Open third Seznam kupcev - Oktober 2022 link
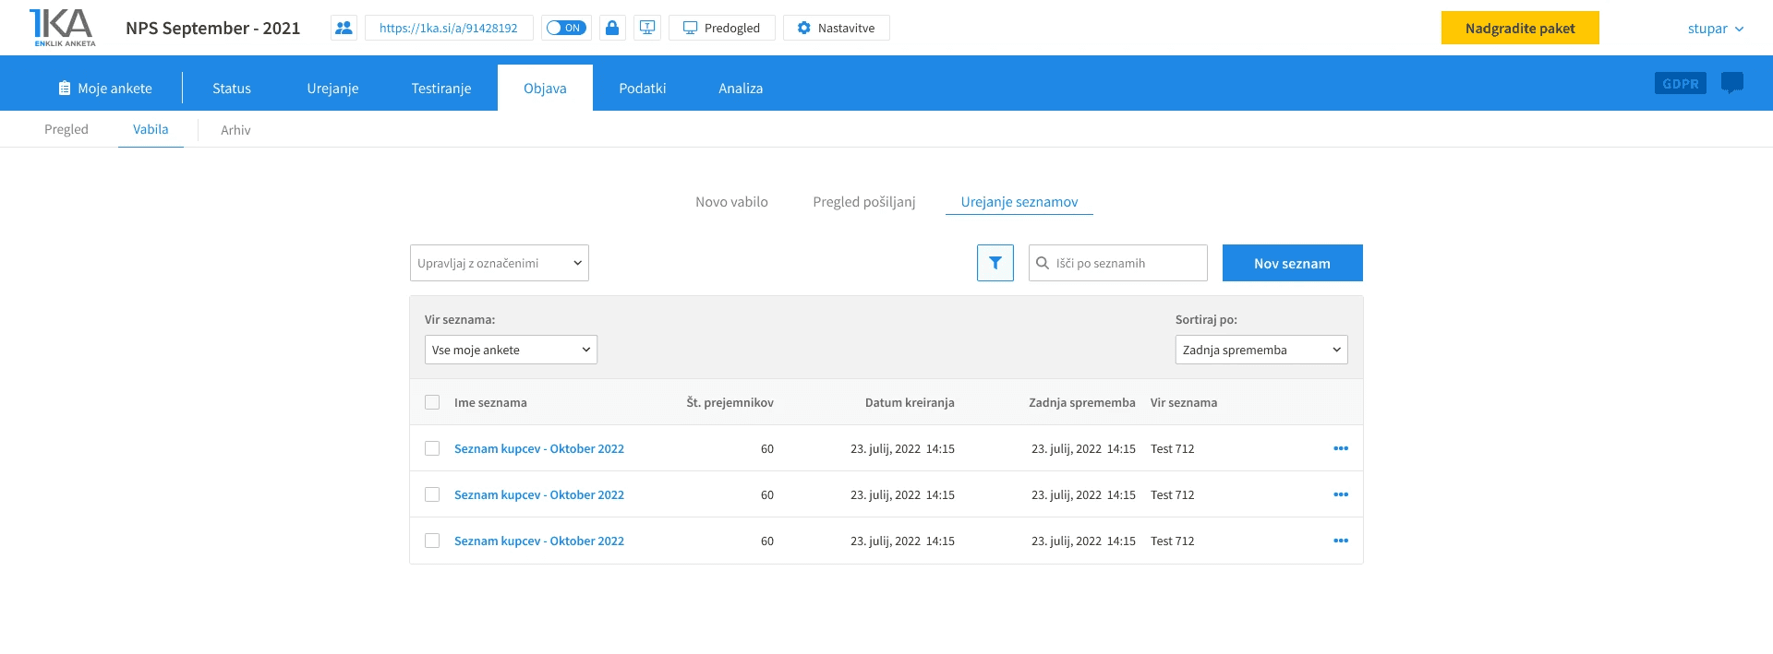1773x654 pixels. click(x=539, y=541)
